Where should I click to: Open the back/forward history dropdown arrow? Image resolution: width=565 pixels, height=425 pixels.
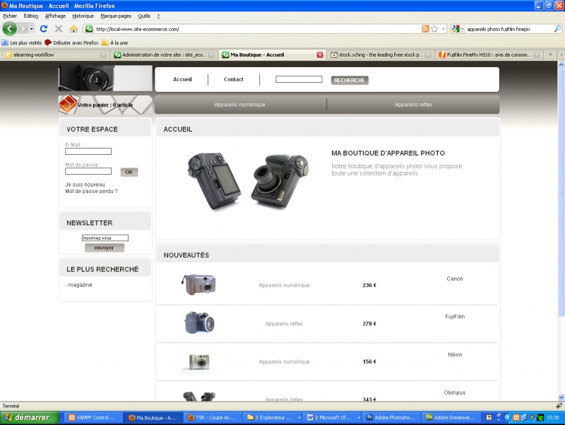coord(32,29)
